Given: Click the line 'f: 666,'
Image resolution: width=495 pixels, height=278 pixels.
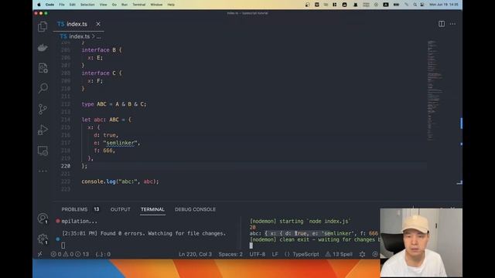Looking at the screenshot, I should (104, 151).
